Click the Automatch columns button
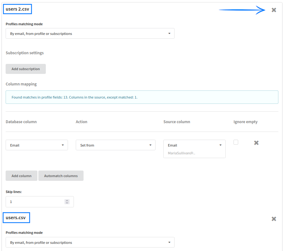The width and height of the screenshot is (284, 251). [61, 176]
